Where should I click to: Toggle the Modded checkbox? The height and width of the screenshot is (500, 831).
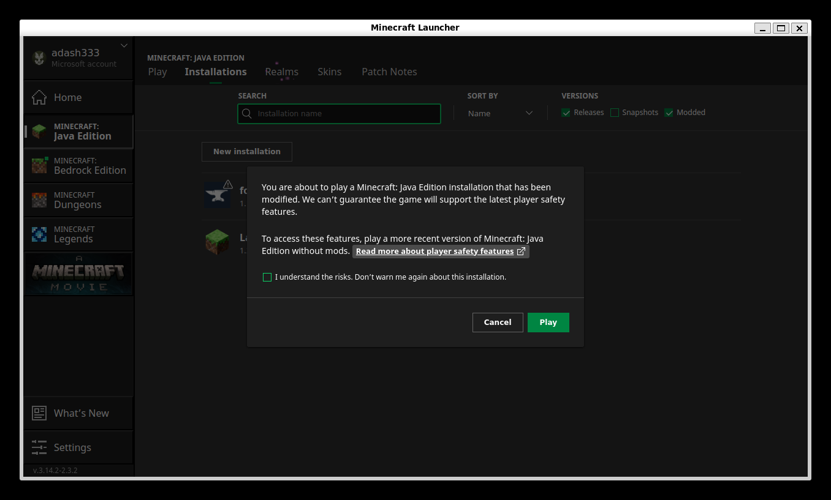[x=669, y=113]
